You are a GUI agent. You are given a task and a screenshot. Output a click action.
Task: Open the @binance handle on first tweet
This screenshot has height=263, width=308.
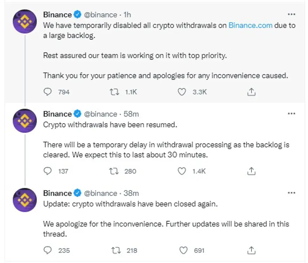click(x=101, y=15)
